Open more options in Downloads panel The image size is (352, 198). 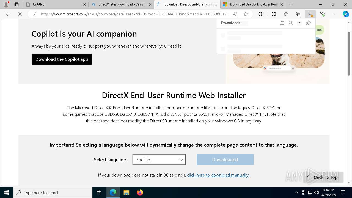299,23
